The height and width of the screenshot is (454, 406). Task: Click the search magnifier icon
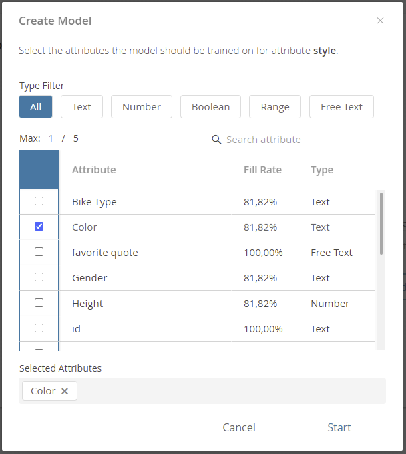click(216, 140)
